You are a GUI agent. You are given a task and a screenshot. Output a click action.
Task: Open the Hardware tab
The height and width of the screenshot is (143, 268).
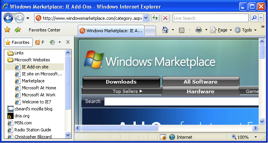[200, 91]
